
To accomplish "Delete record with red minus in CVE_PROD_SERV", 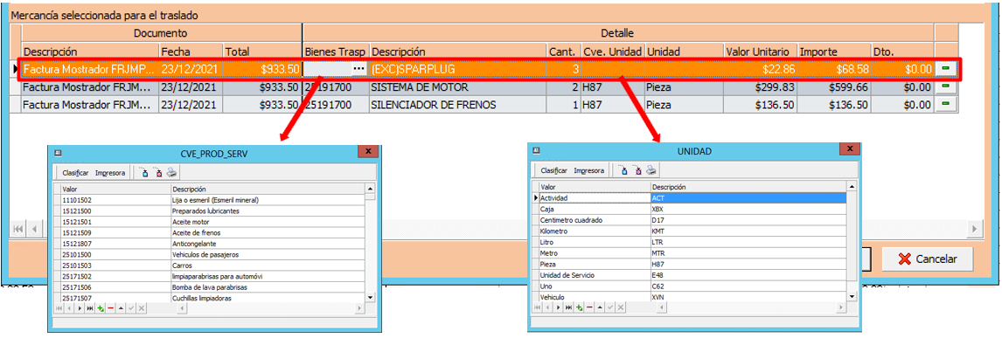I will [x=110, y=308].
